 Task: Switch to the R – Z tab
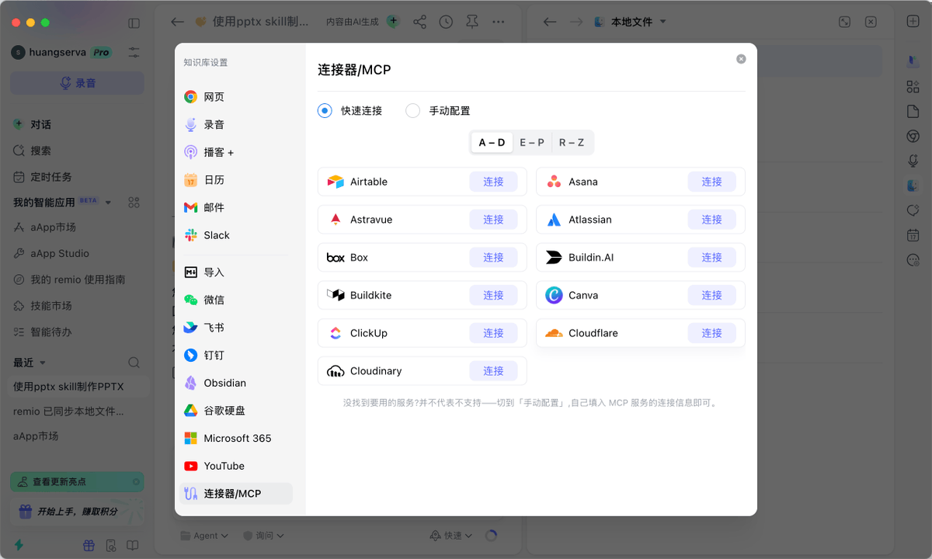click(572, 143)
